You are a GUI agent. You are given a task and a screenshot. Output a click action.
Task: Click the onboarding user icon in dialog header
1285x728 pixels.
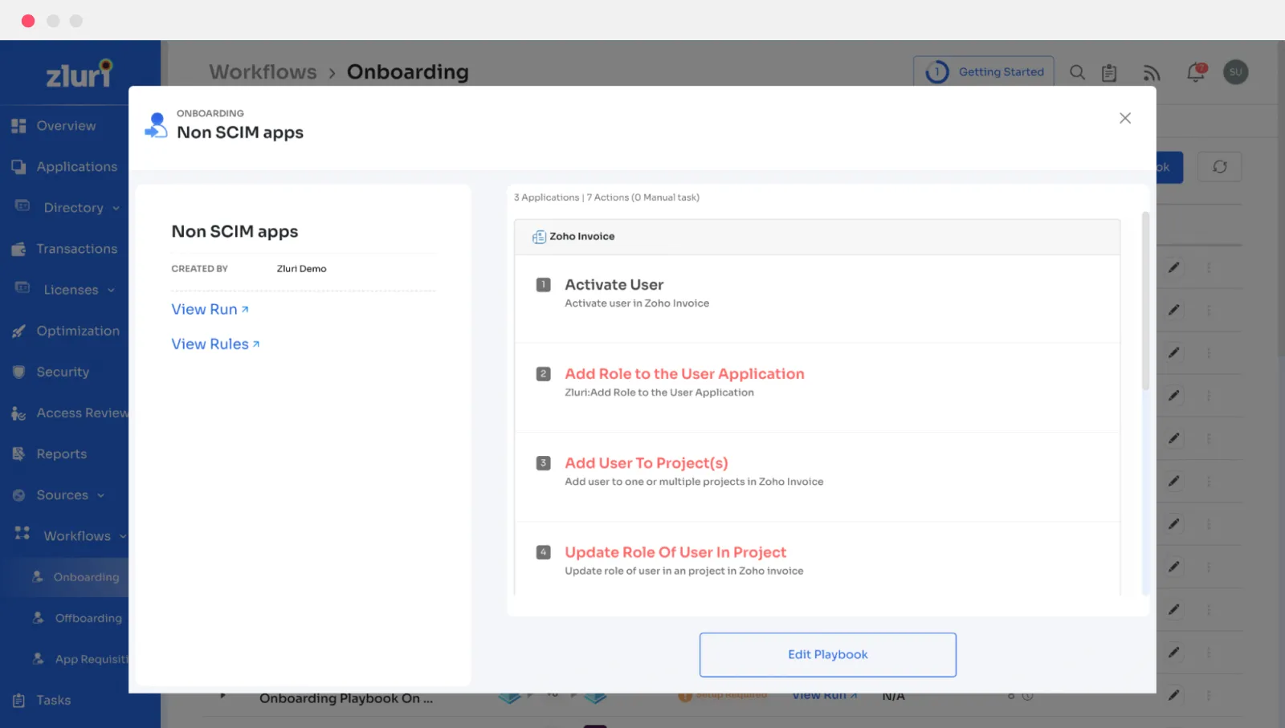pyautogui.click(x=156, y=125)
